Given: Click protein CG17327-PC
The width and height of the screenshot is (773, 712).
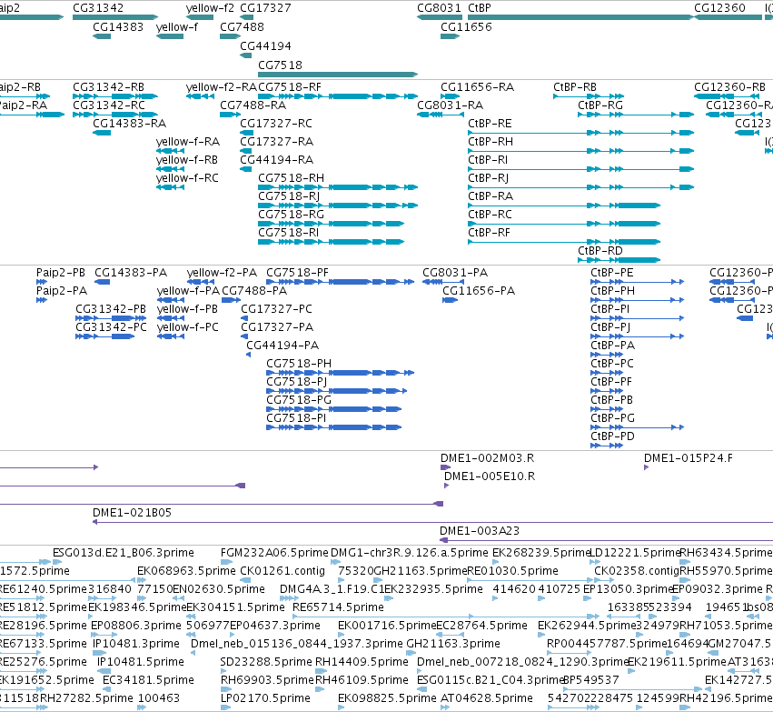Looking at the screenshot, I should (x=276, y=309).
